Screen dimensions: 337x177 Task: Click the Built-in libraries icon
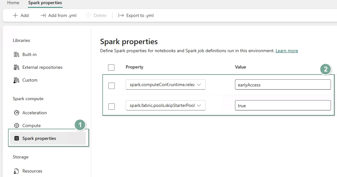(x=17, y=55)
